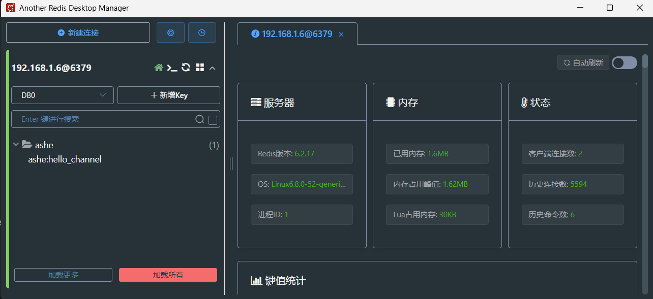
Task: Refresh the 192.168.1.6@6379 connection icon
Action: click(186, 68)
